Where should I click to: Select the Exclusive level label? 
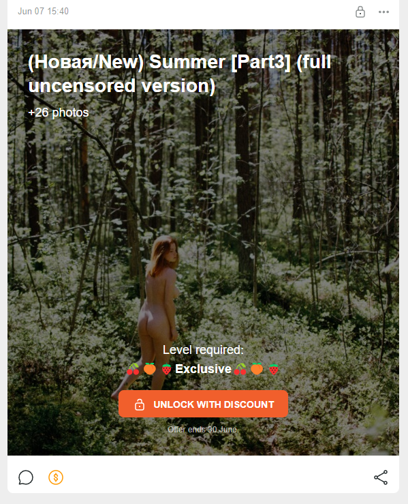tap(203, 369)
